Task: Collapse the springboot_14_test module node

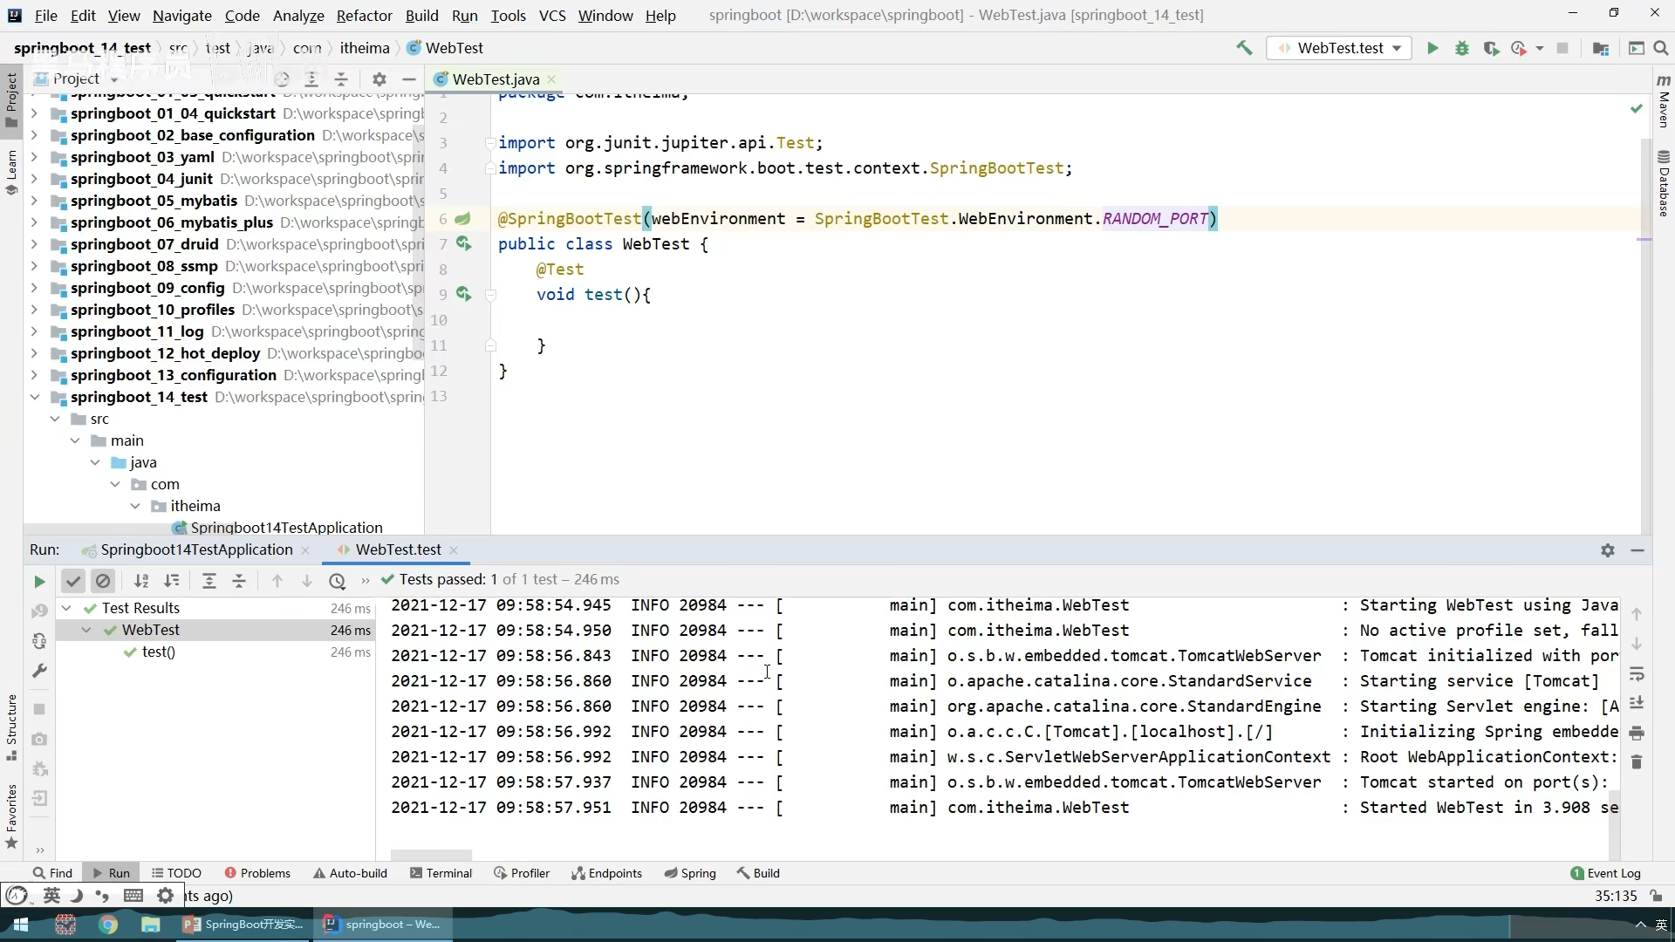Action: click(x=35, y=397)
